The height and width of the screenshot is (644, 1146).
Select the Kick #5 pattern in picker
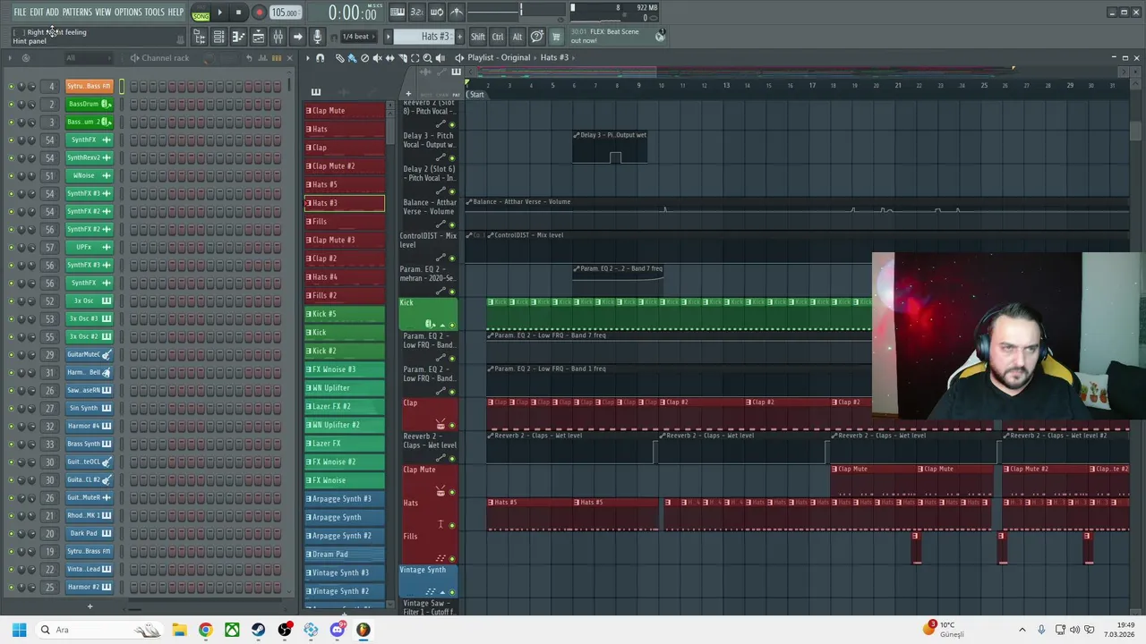click(345, 314)
